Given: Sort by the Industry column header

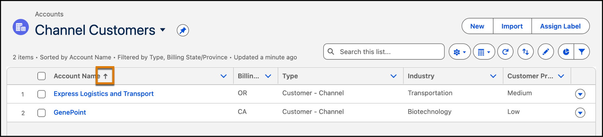Looking at the screenshot, I should (x=421, y=76).
